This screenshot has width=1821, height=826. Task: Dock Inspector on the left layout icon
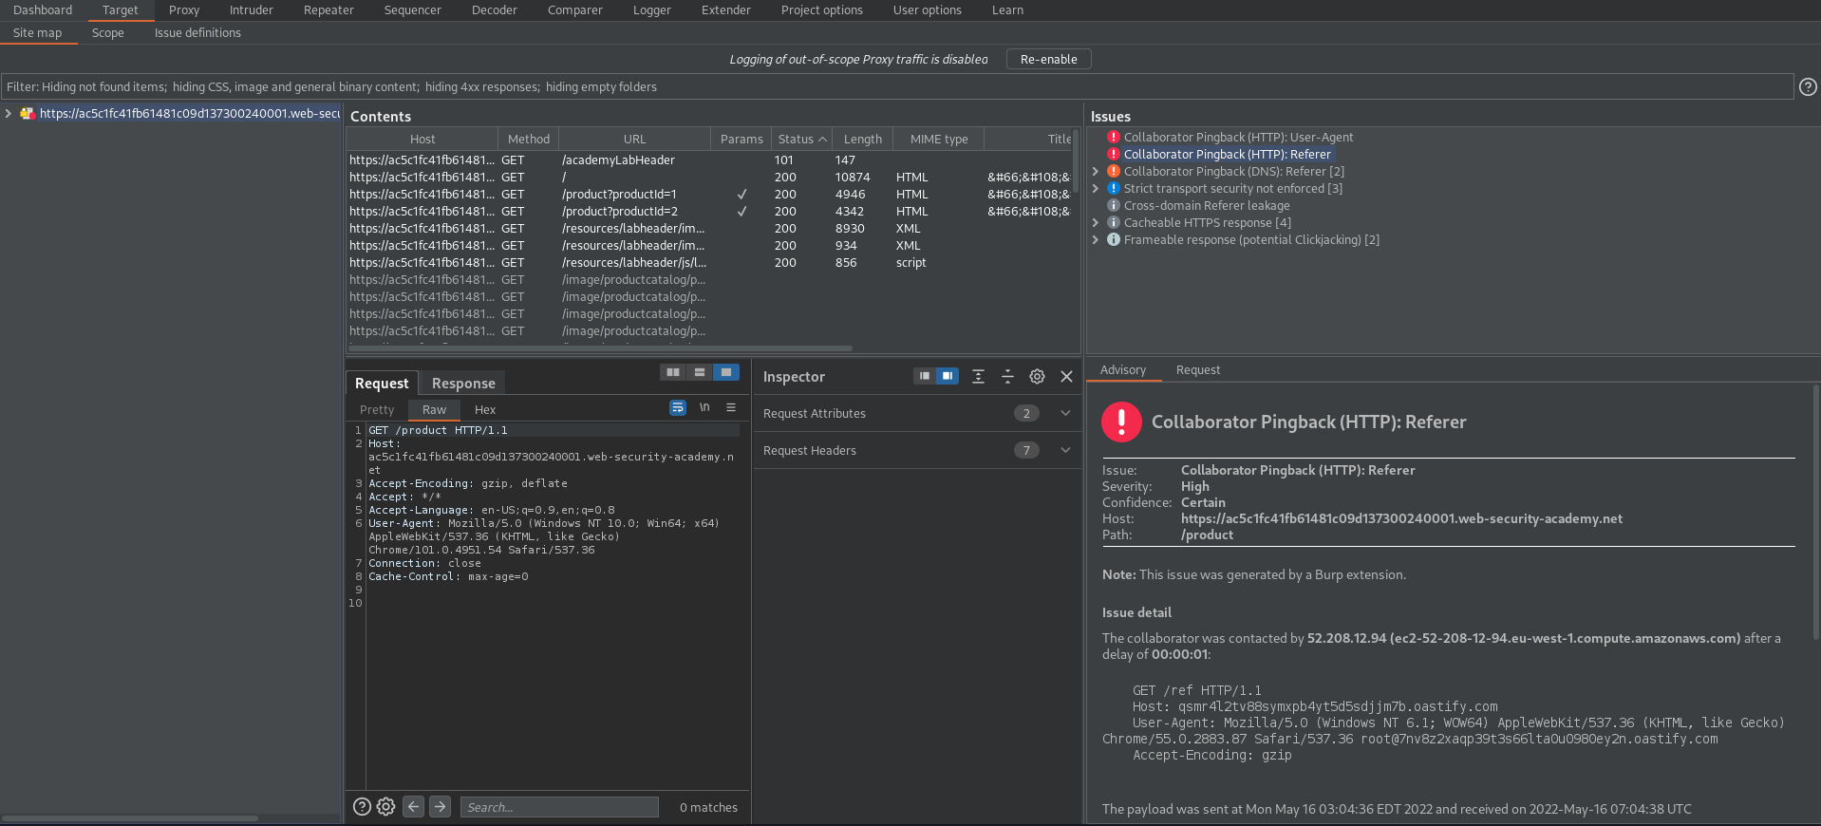[924, 376]
